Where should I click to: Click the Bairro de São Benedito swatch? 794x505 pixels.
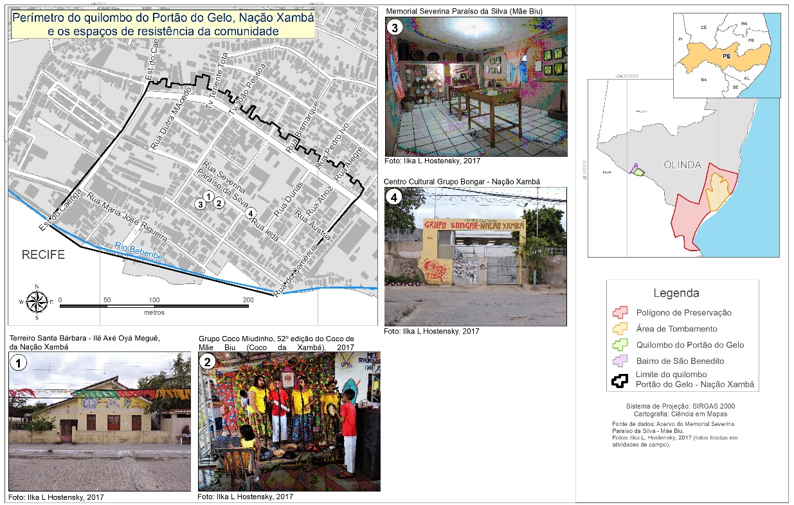620,361
